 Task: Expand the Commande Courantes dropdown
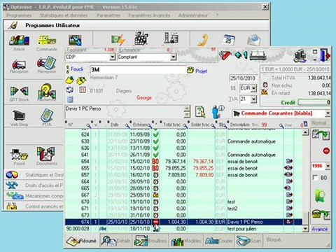pyautogui.click(x=328, y=113)
